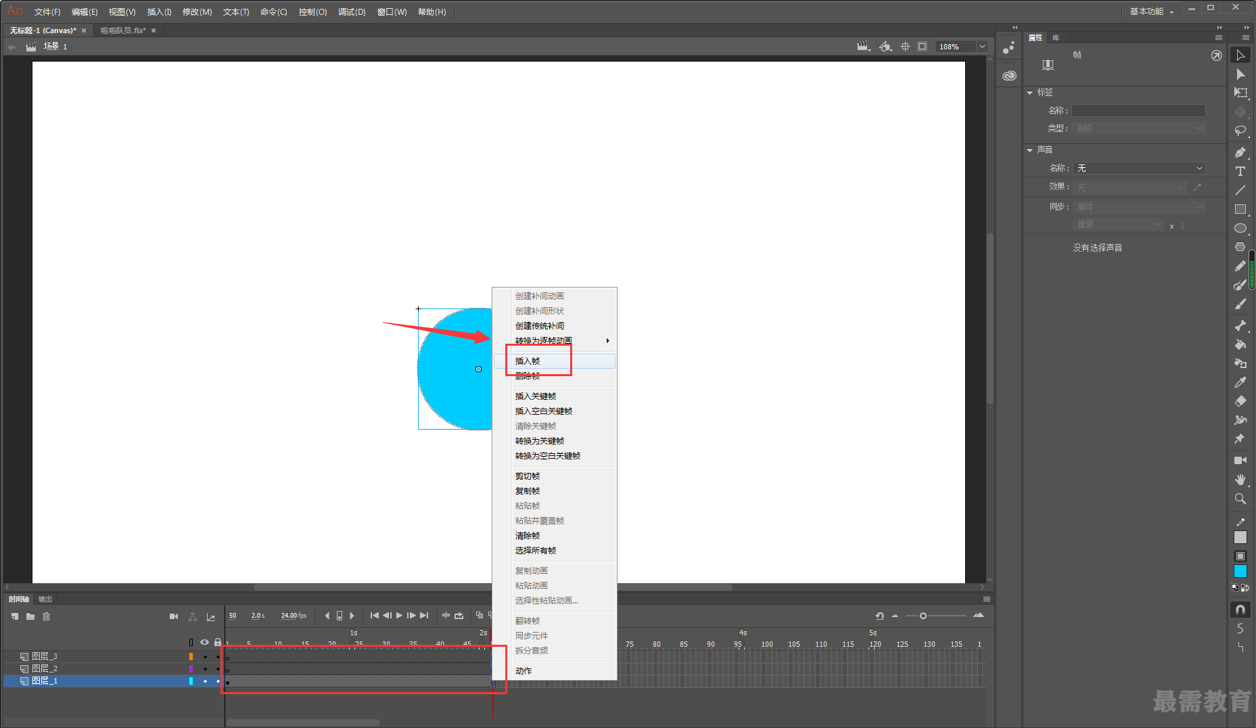Click the gray stroke color swatch

(x=1240, y=537)
